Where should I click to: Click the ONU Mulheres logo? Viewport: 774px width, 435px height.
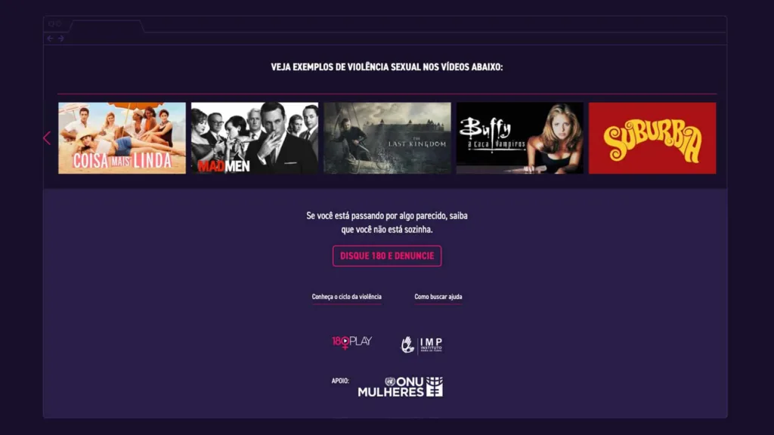point(401,387)
